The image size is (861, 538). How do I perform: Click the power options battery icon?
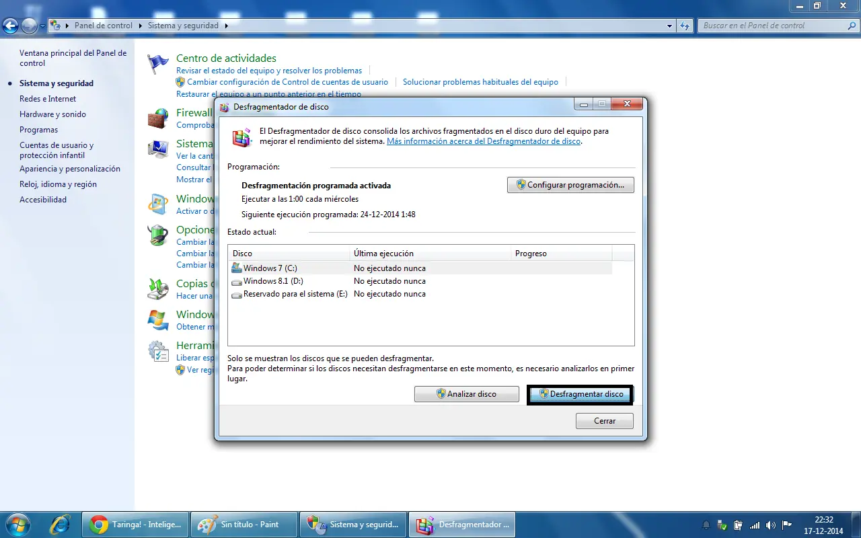[158, 235]
